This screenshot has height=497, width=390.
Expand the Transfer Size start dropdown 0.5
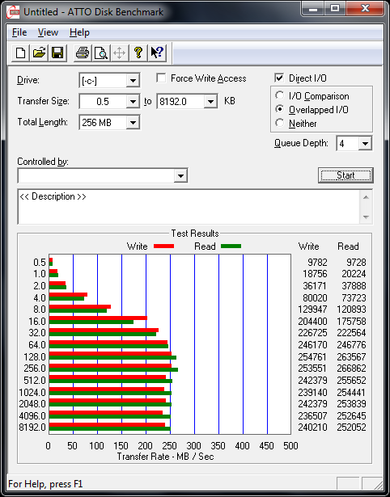[x=133, y=102]
